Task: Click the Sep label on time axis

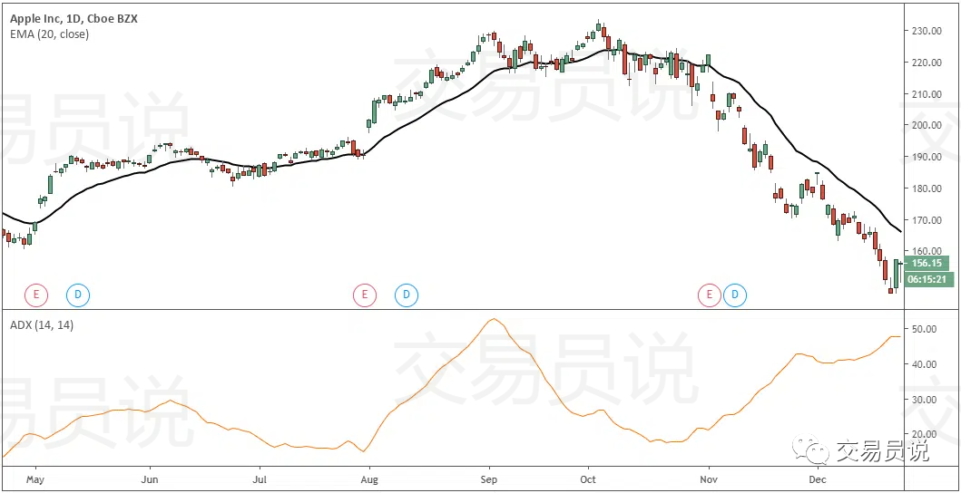Action: (x=488, y=478)
